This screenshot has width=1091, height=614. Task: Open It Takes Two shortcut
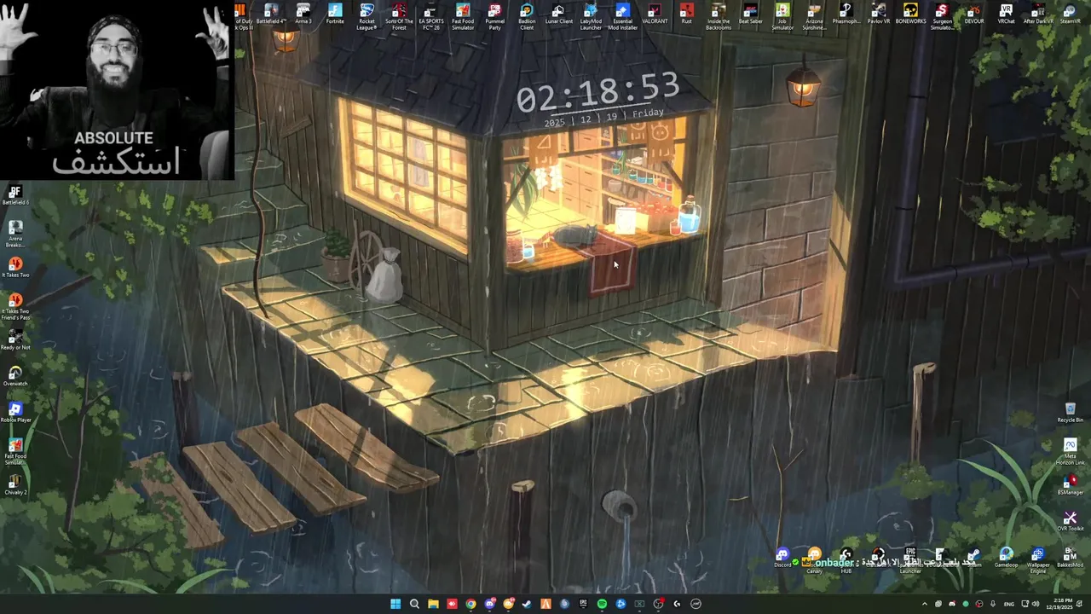(15, 268)
